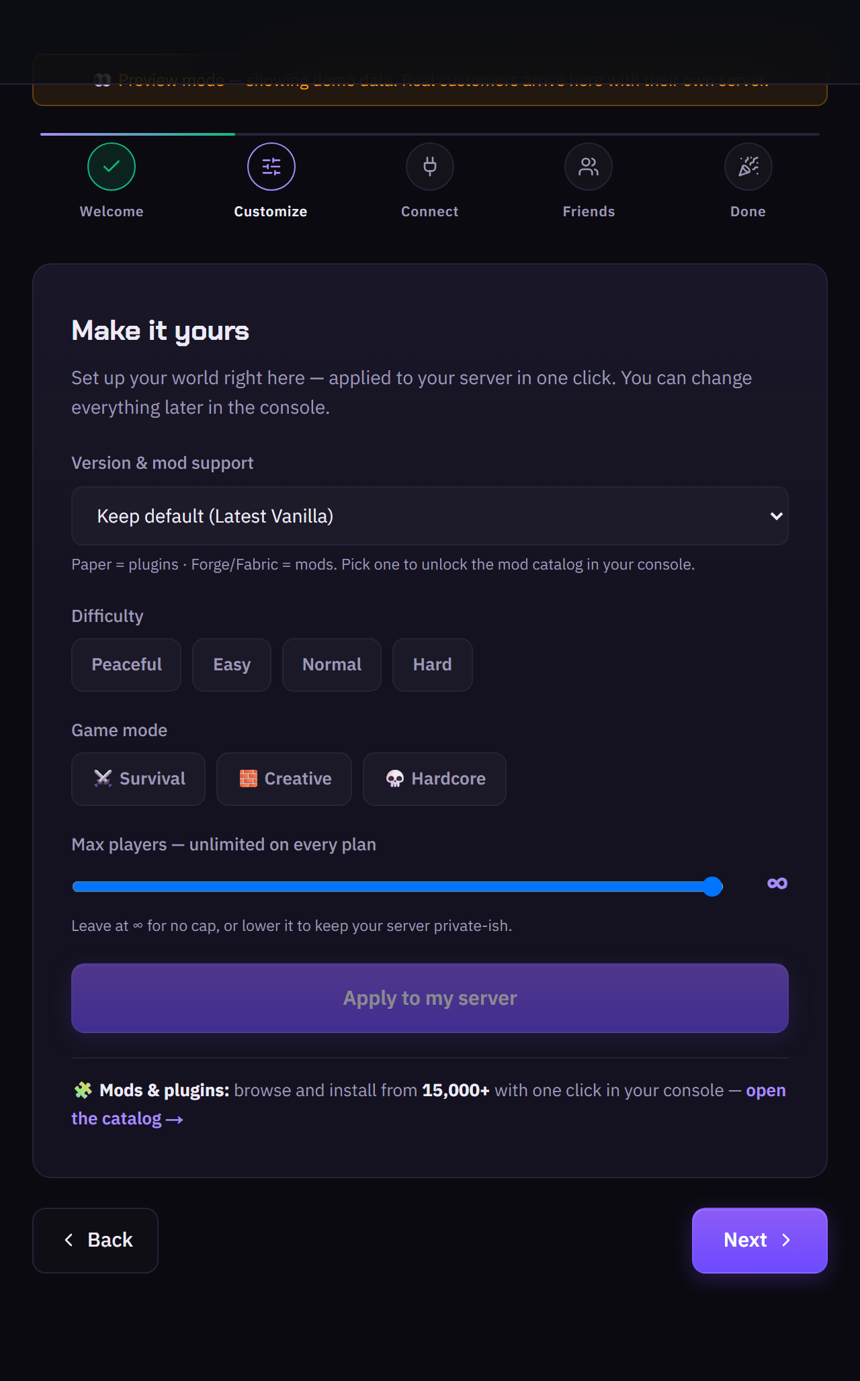860x1381 pixels.
Task: Open Version & mod support dropdown
Action: [x=430, y=516]
